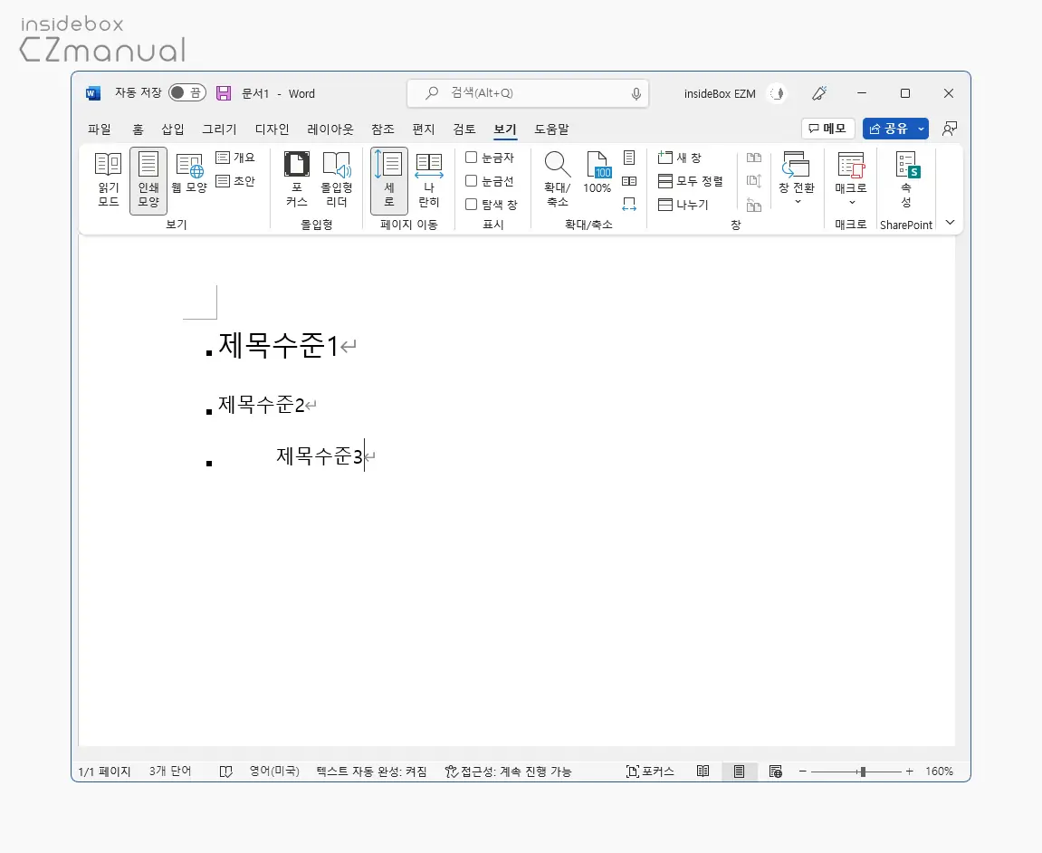Activate Focus (포커스) immersive mode in ribbon
Image resolution: width=1042 pixels, height=853 pixels.
[296, 179]
